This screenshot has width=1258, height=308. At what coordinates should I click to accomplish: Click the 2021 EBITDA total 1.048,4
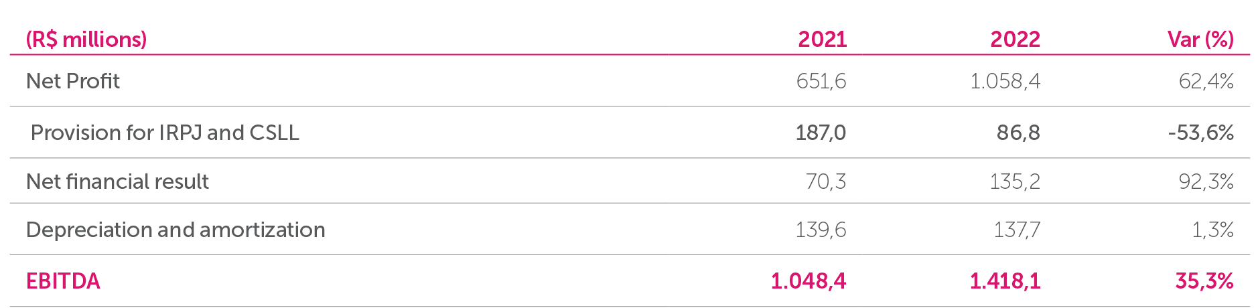click(x=808, y=281)
